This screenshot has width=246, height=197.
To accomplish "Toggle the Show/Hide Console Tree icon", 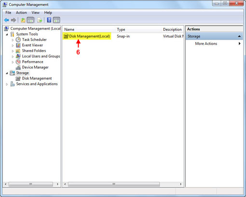I will click(x=30, y=20).
